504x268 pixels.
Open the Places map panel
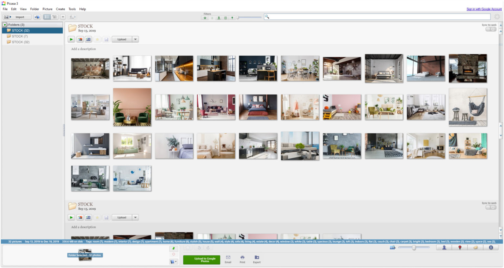point(460,248)
